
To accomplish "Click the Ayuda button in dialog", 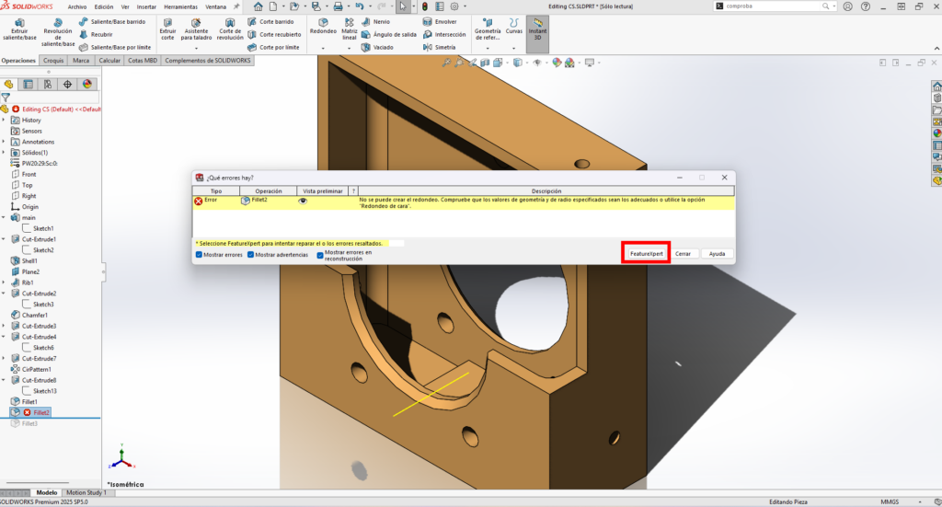I will tap(717, 254).
